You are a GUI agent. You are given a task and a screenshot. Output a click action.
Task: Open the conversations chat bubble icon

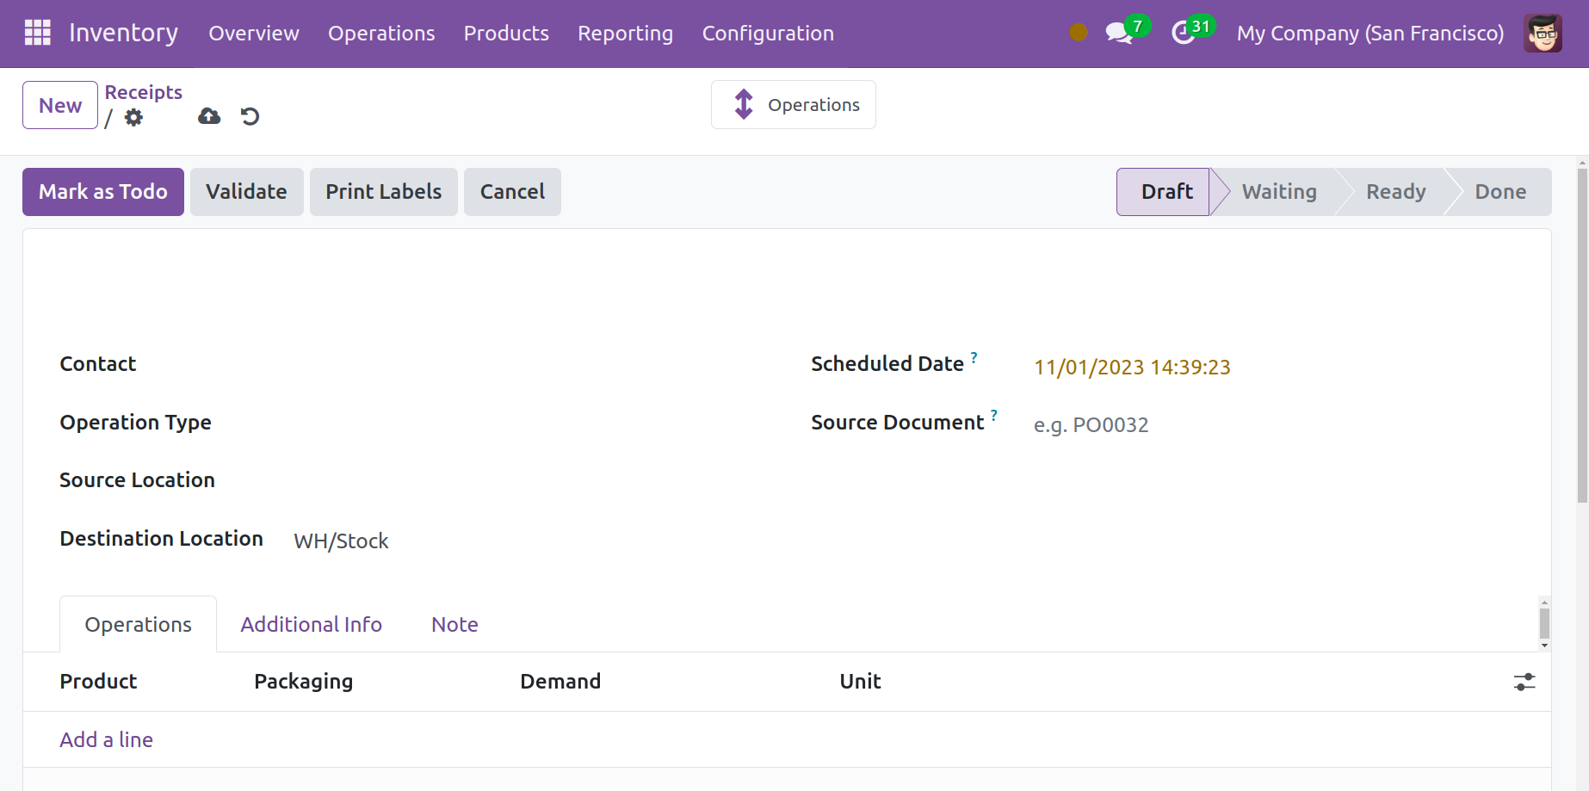point(1118,34)
